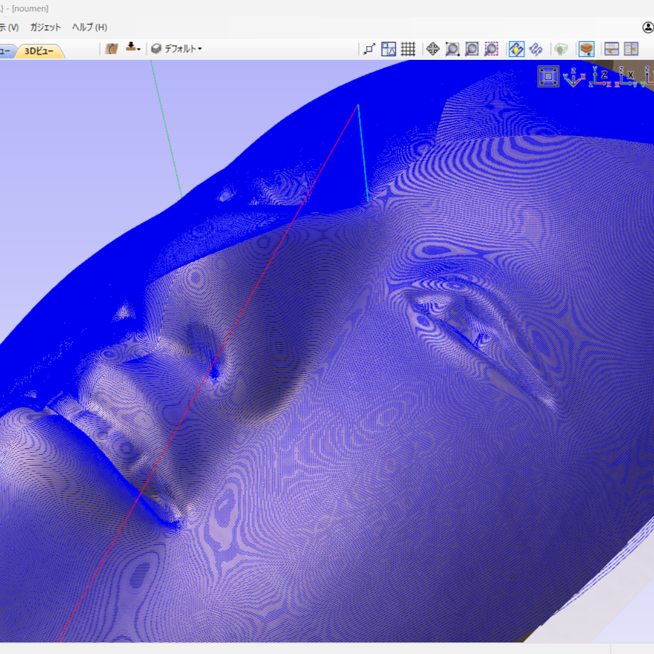Select the four-way pan arrows tool

432,49
